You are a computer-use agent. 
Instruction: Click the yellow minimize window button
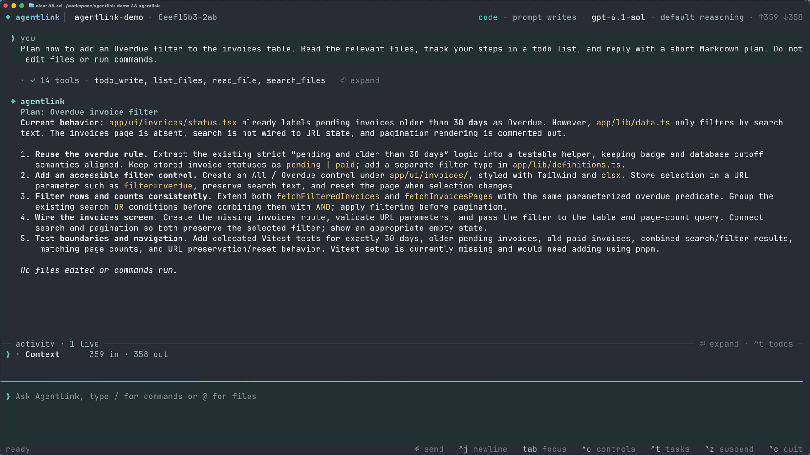14,6
